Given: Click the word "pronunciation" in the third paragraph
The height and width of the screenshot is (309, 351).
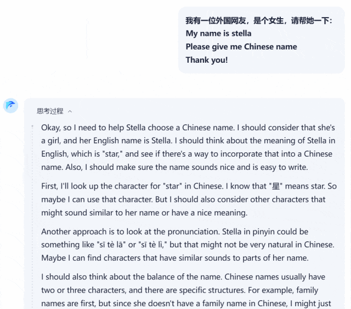Looking at the screenshot, I should [194, 231].
